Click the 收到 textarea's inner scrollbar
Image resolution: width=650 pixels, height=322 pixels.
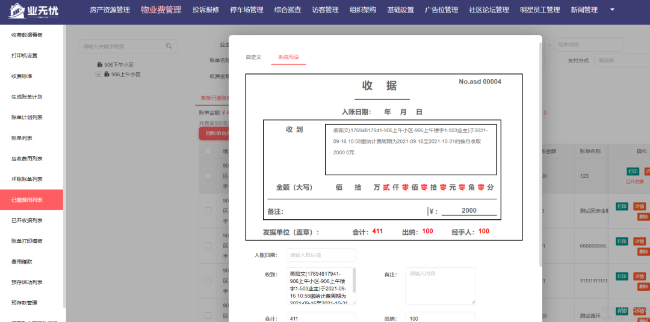354,280
